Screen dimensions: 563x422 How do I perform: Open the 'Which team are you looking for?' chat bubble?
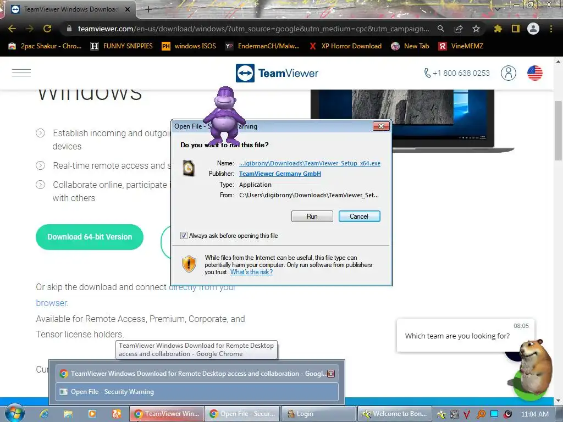point(465,335)
